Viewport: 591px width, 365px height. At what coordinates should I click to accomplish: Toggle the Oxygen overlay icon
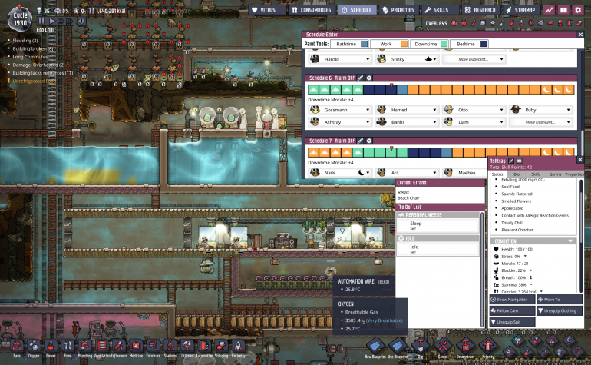(454, 23)
